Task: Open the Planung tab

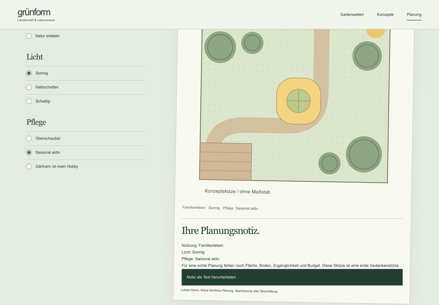Action: [414, 15]
